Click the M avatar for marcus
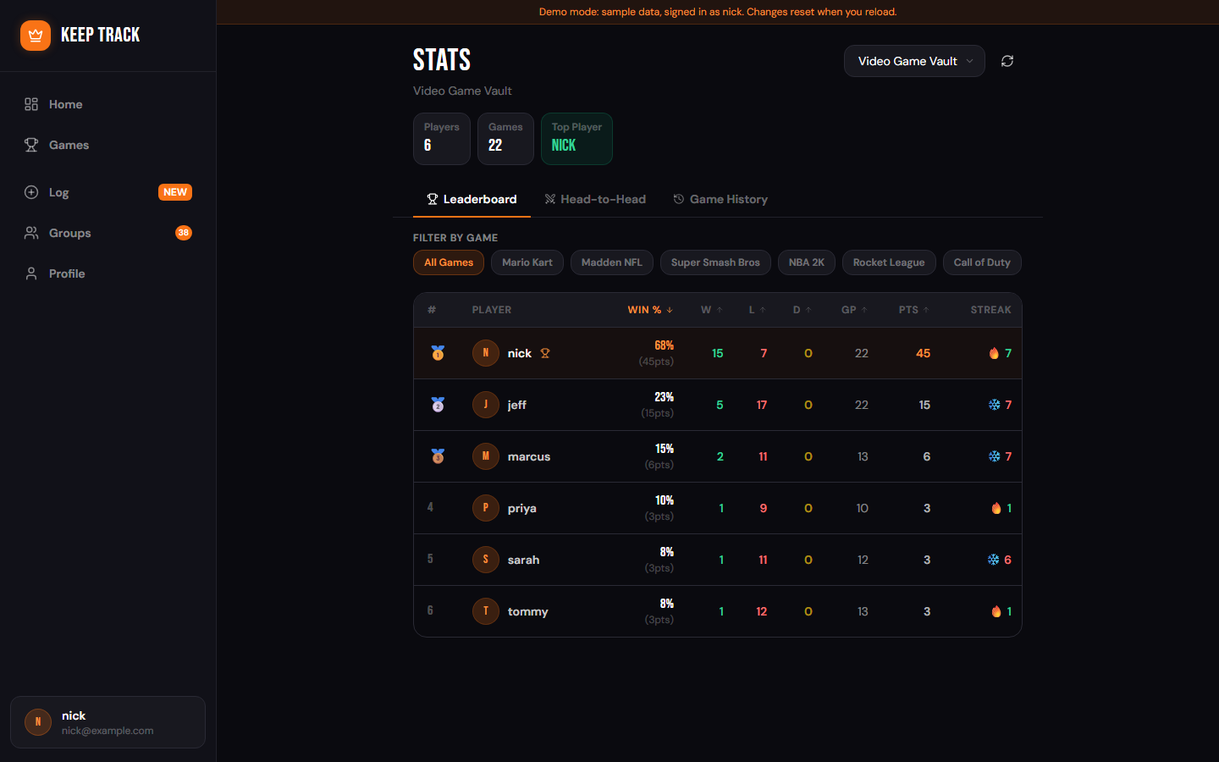1219x762 pixels. point(486,456)
